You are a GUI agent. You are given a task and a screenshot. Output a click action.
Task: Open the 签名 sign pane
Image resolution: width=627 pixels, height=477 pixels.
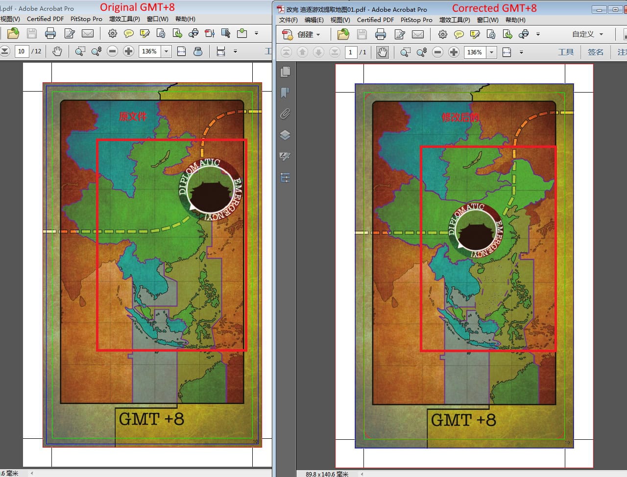(596, 52)
